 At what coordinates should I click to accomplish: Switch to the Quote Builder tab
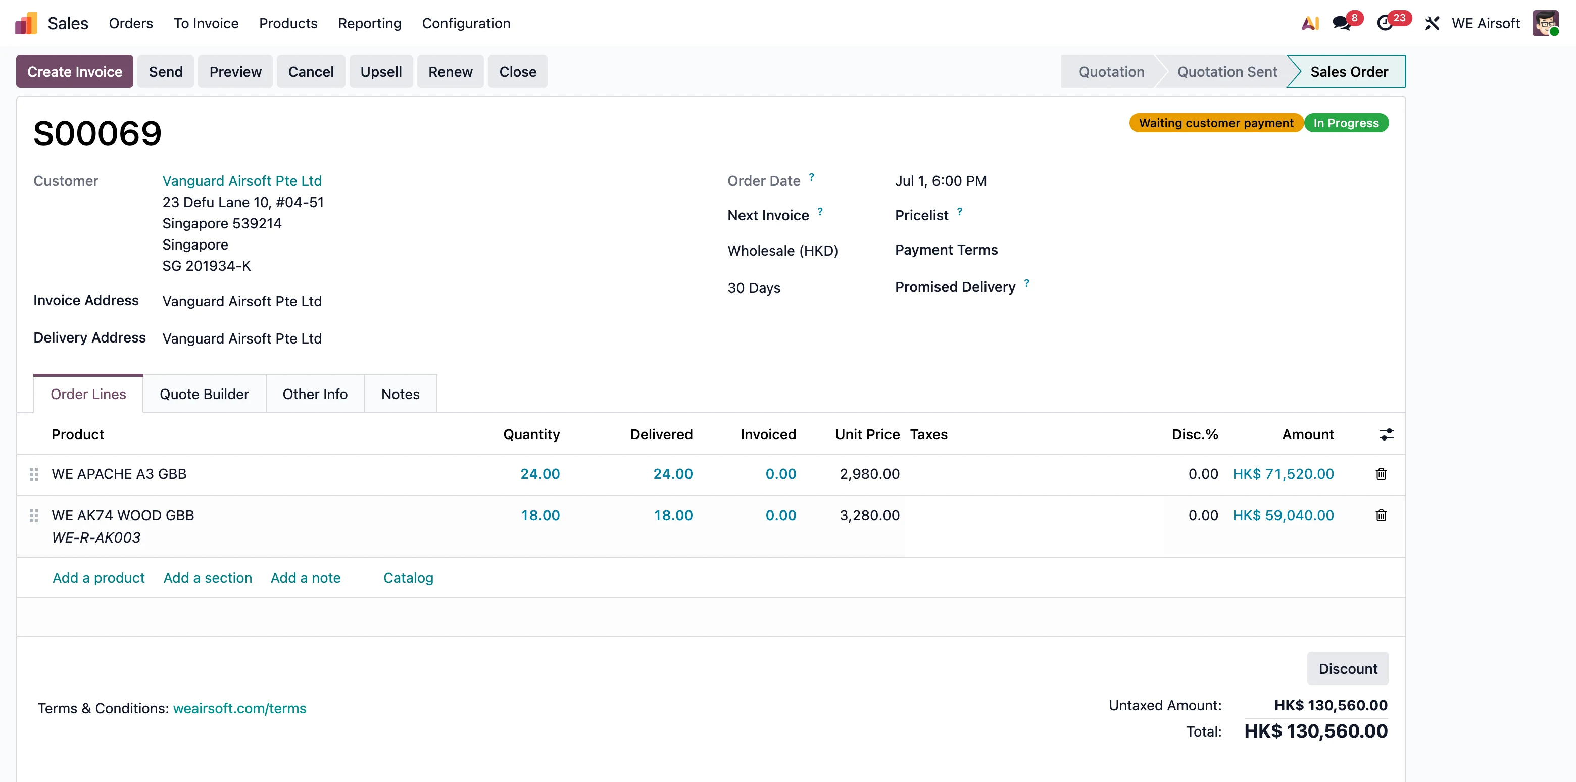point(205,394)
